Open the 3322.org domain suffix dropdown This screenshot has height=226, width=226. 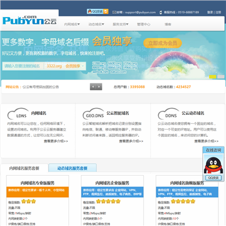(x=65, y=66)
